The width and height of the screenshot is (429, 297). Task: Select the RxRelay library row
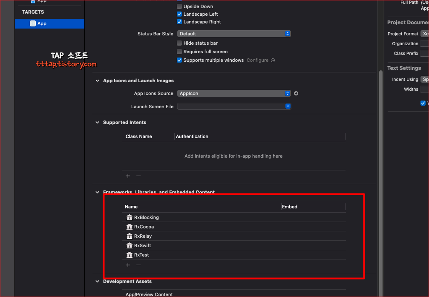(x=234, y=236)
